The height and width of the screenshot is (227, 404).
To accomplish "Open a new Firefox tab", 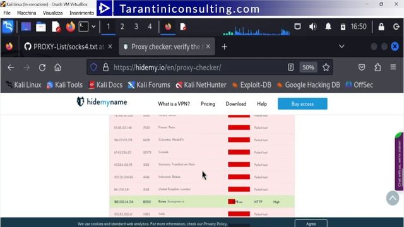I will 224,47.
